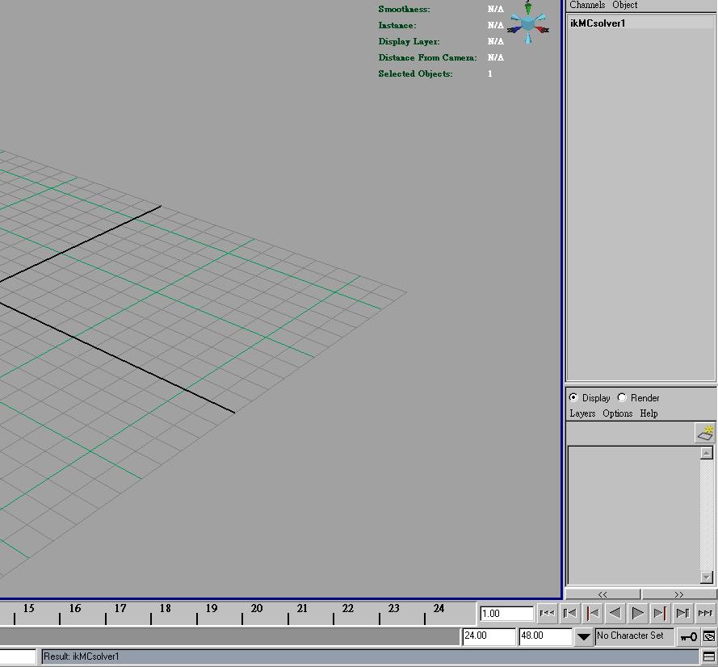Open animation preferences icon

click(x=709, y=636)
